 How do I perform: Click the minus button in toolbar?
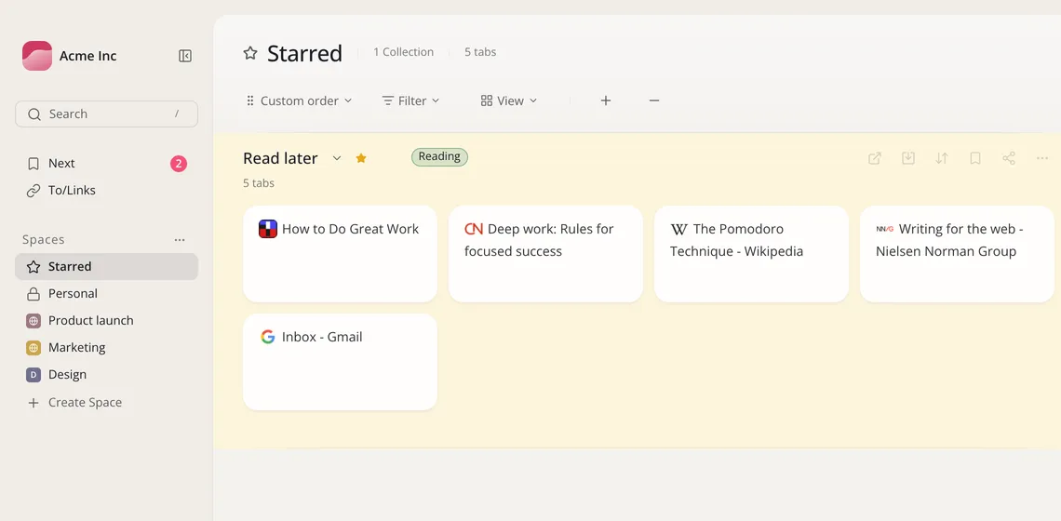[x=653, y=100]
